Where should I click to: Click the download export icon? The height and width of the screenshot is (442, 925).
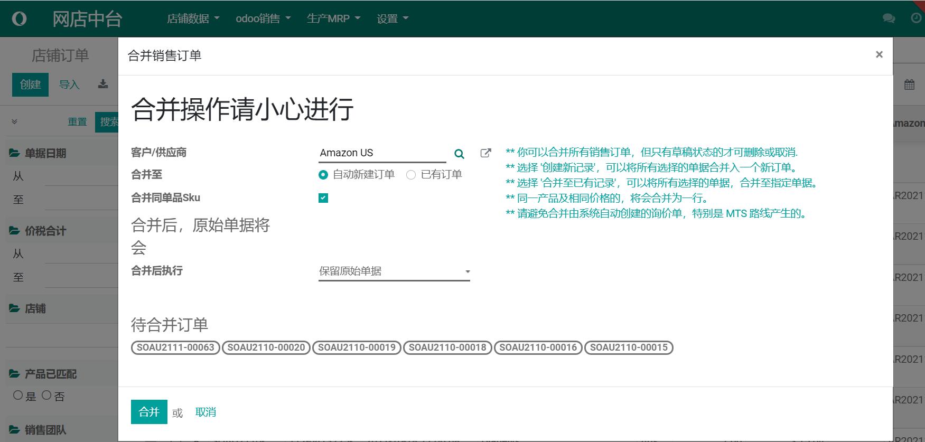pos(103,84)
